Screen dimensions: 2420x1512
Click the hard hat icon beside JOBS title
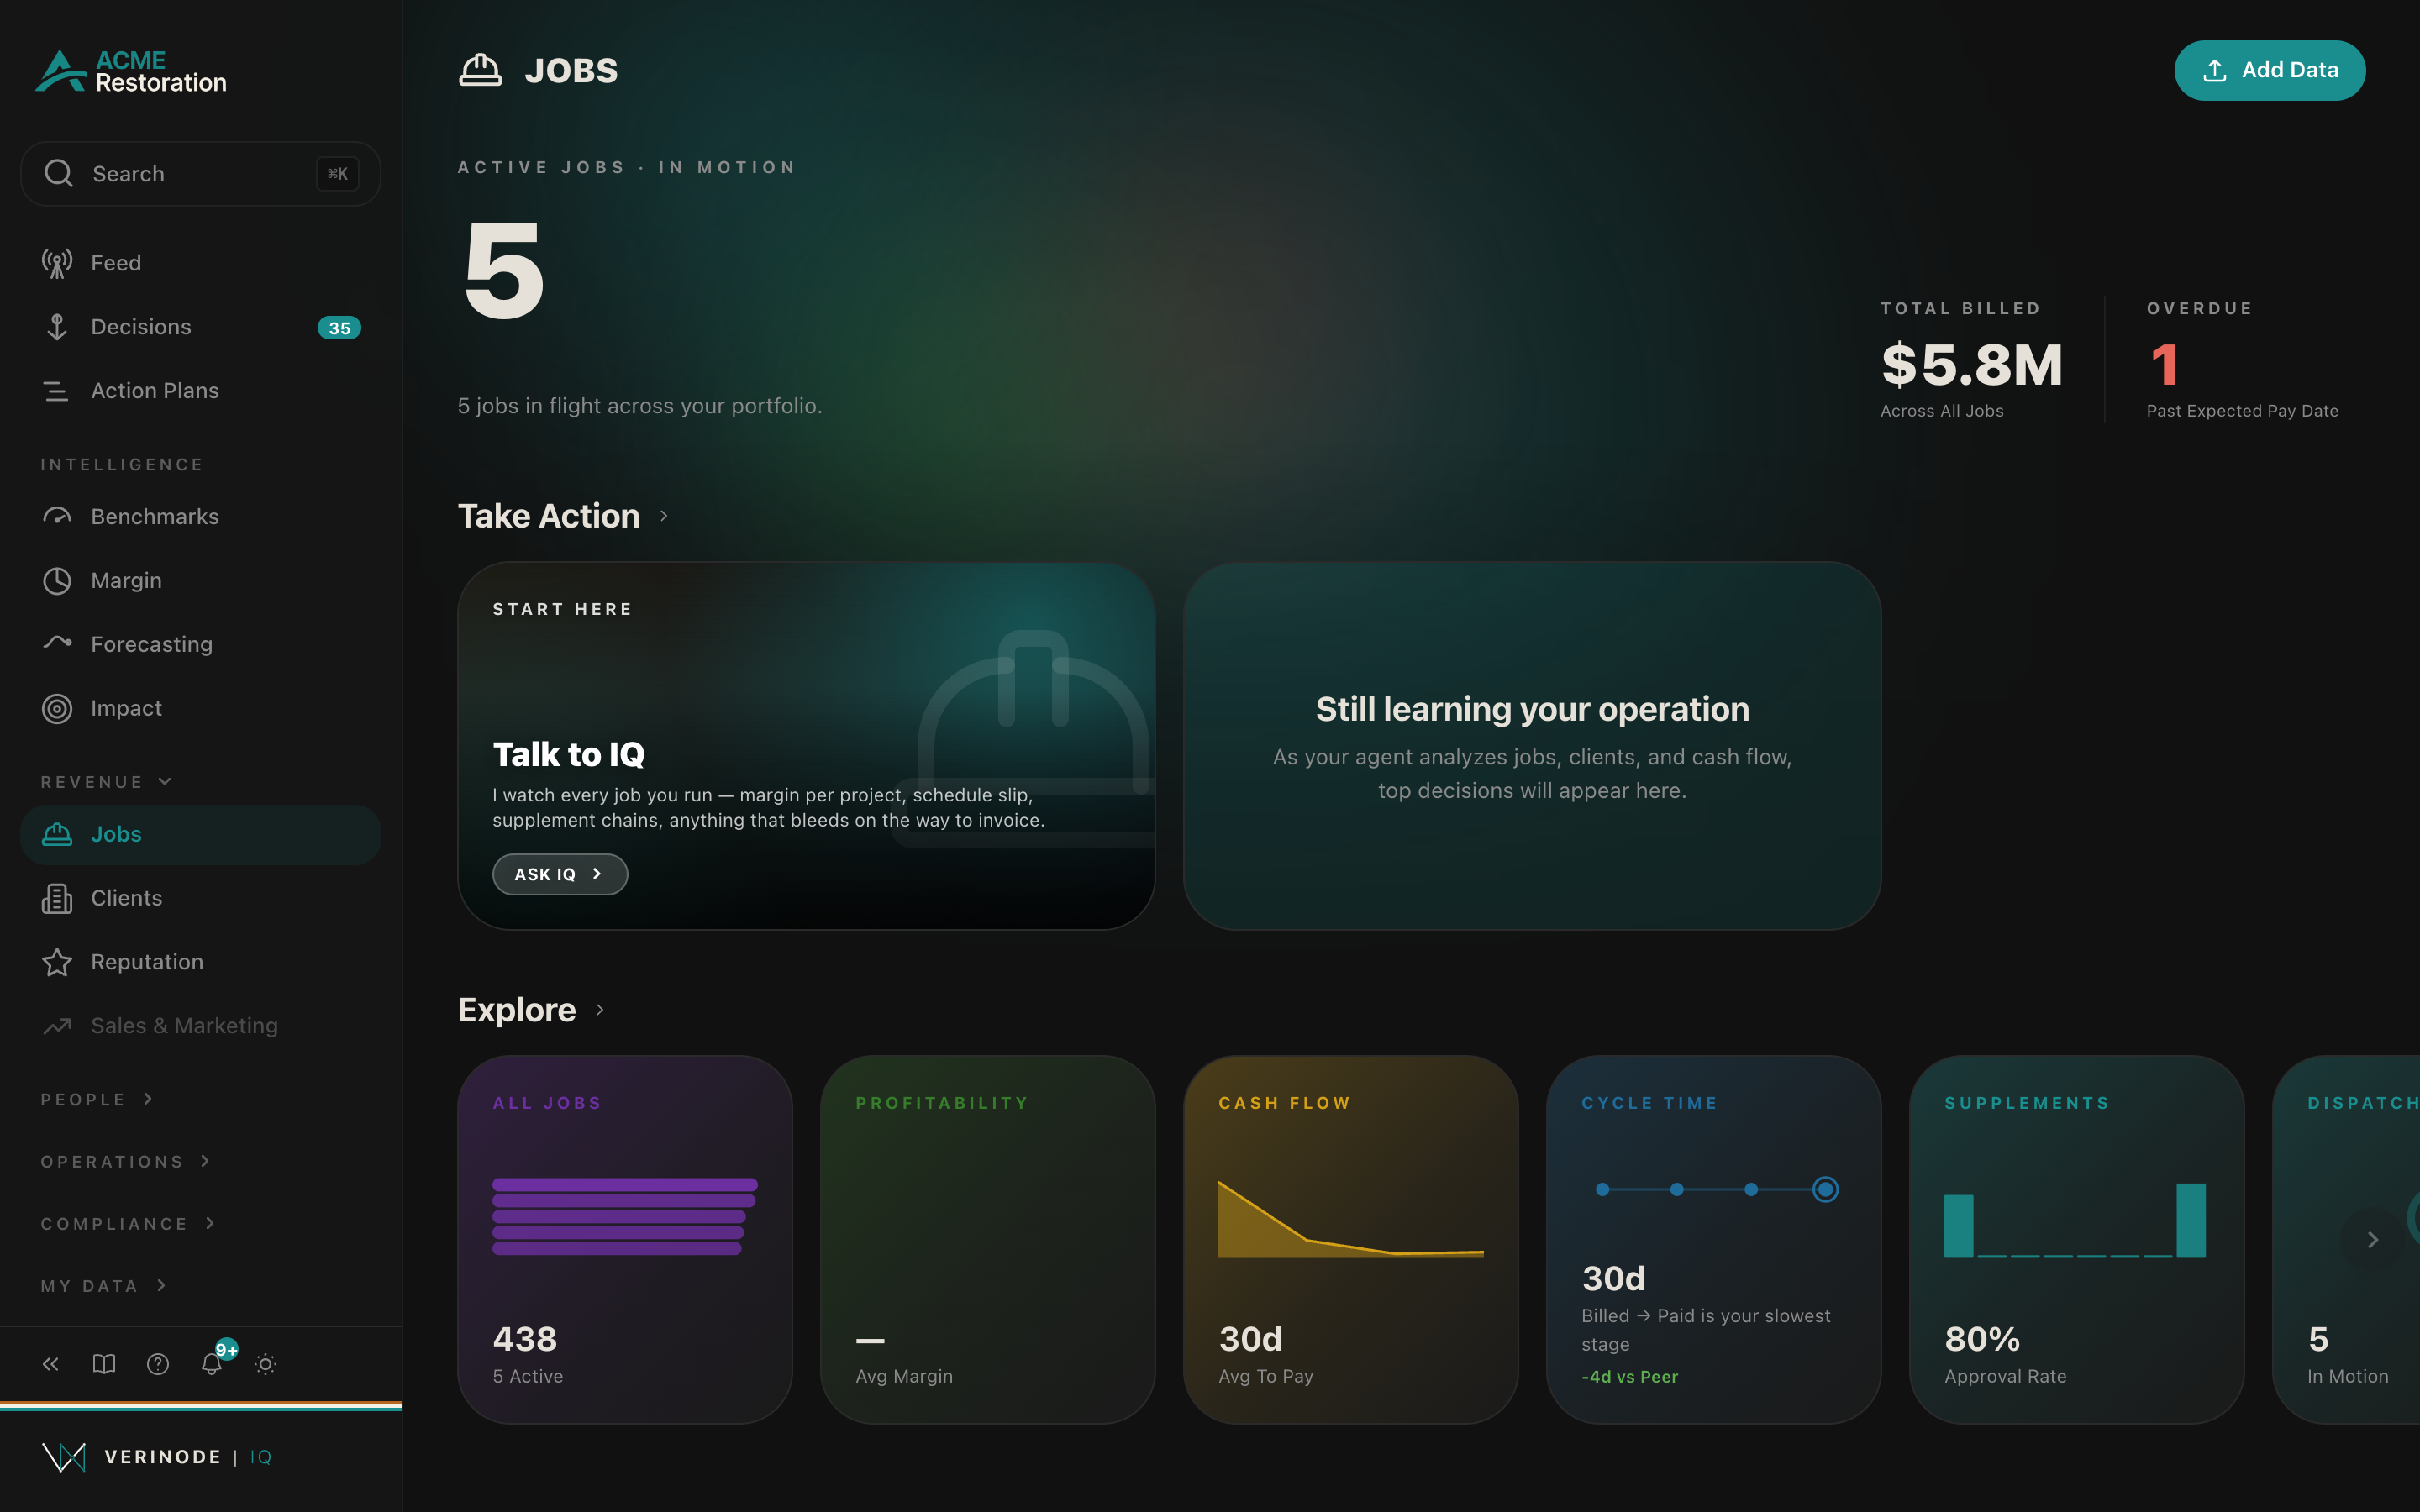(x=480, y=70)
